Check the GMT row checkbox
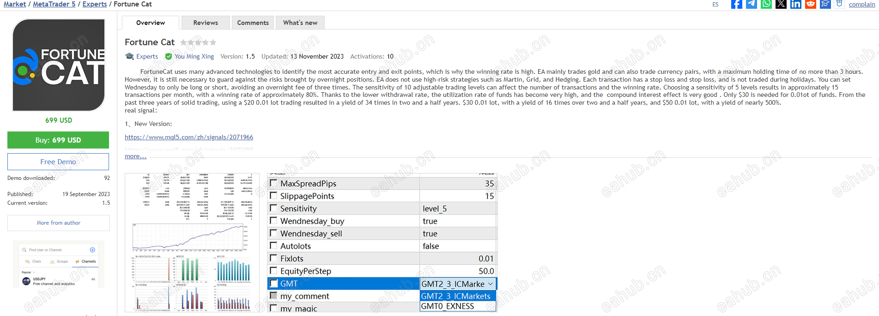 273,283
